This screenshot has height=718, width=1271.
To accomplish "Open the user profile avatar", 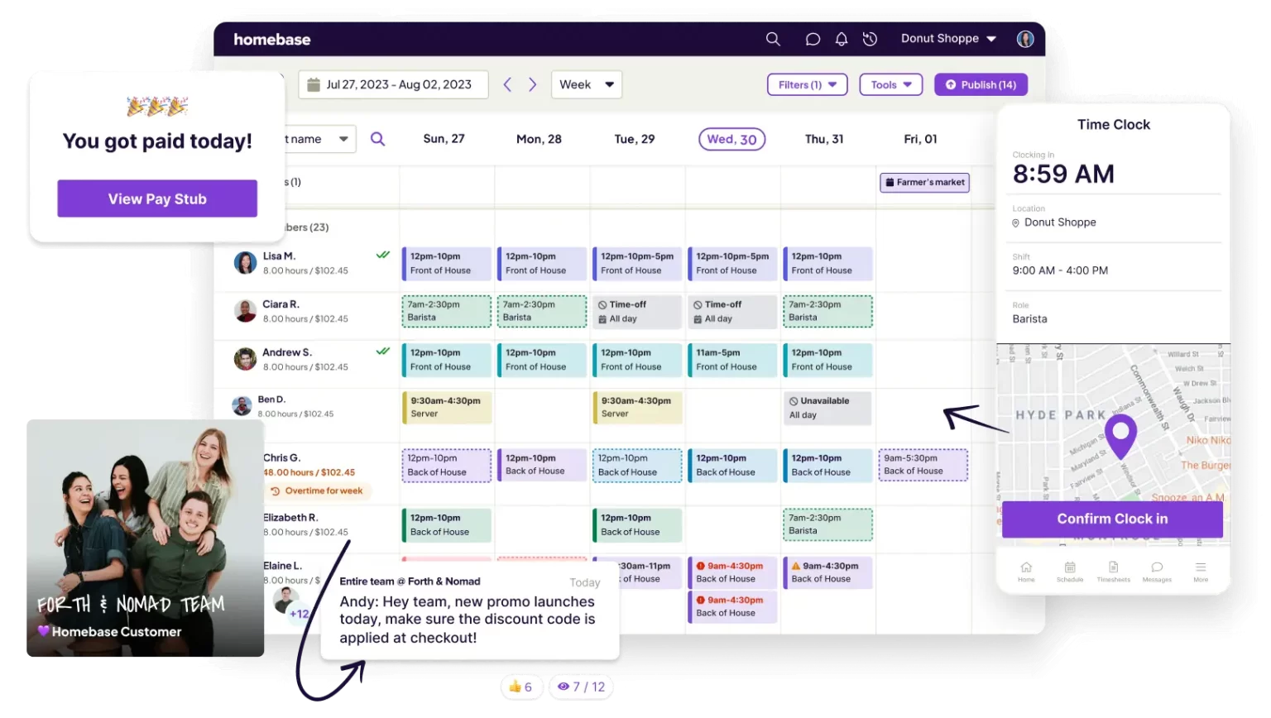I will point(1025,39).
